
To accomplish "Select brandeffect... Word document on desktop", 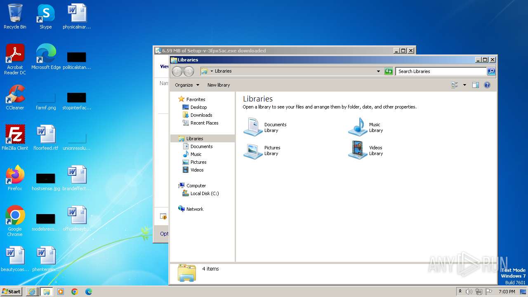I will point(77,178).
